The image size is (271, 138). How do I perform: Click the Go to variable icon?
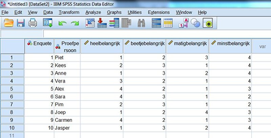coord(102,23)
